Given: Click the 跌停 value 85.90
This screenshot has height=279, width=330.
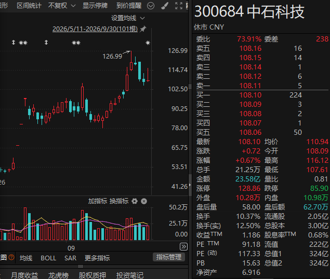Looking at the screenshot, I should 319,188.
